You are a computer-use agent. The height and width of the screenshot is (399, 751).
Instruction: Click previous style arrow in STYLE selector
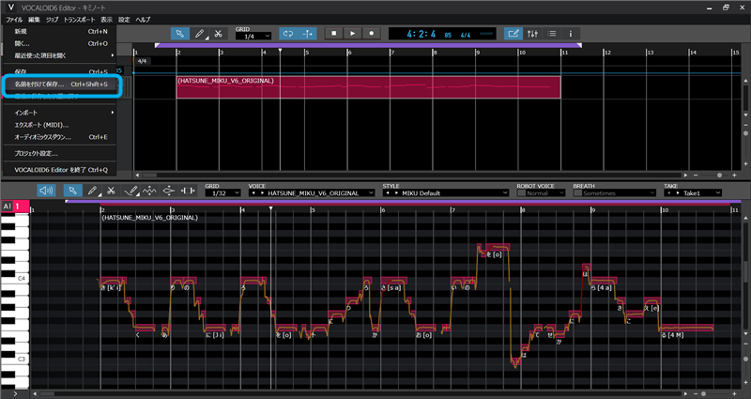(x=386, y=193)
